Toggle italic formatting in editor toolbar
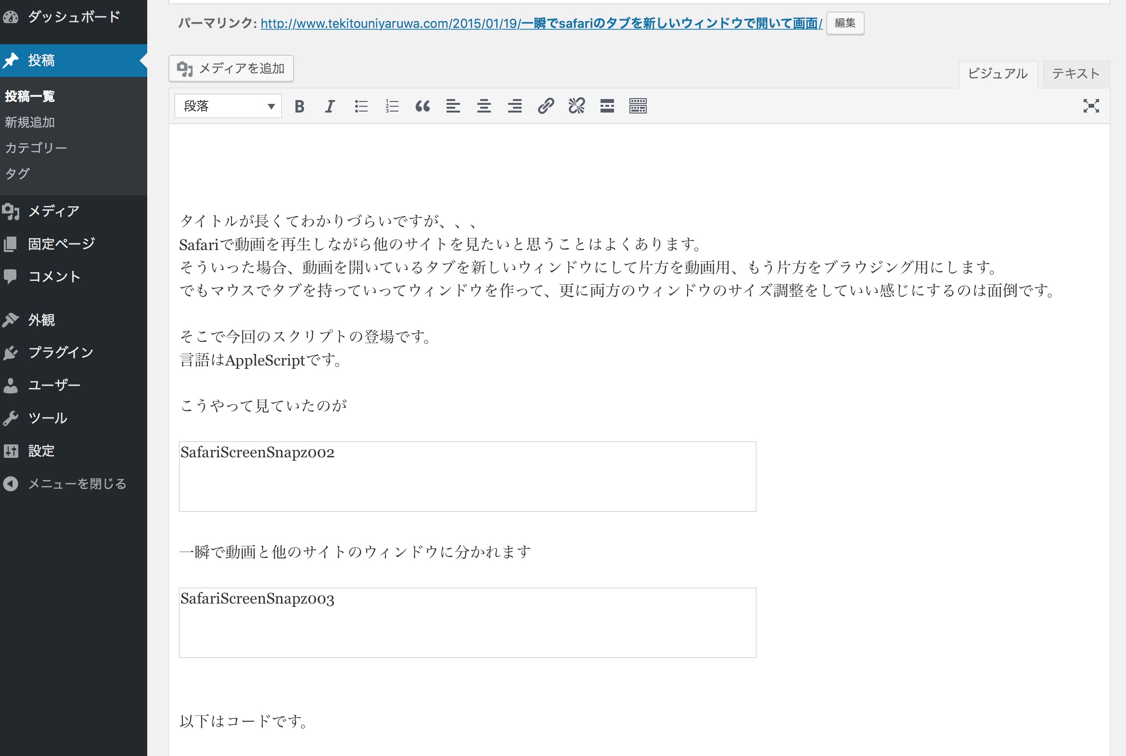Viewport: 1126px width, 756px height. pyautogui.click(x=330, y=106)
